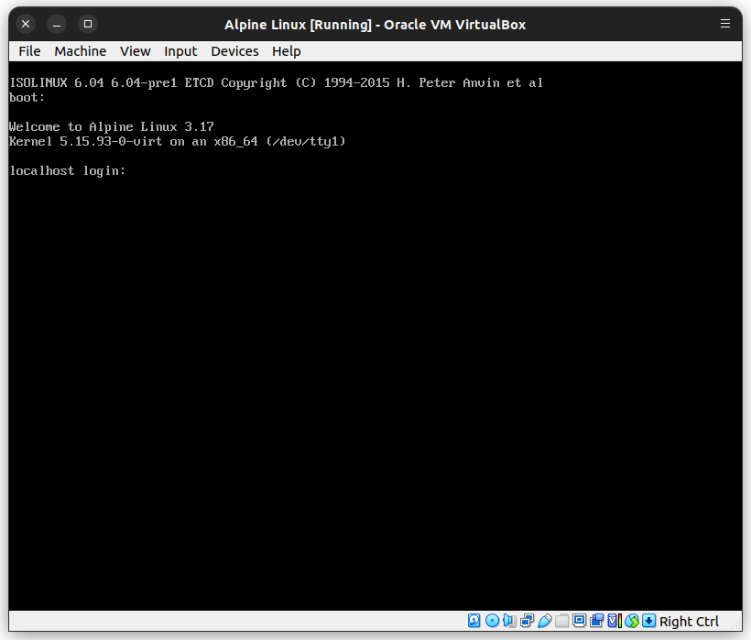This screenshot has width=751, height=640.
Task: Minimize the Alpine Linux VM window
Action: pyautogui.click(x=57, y=24)
